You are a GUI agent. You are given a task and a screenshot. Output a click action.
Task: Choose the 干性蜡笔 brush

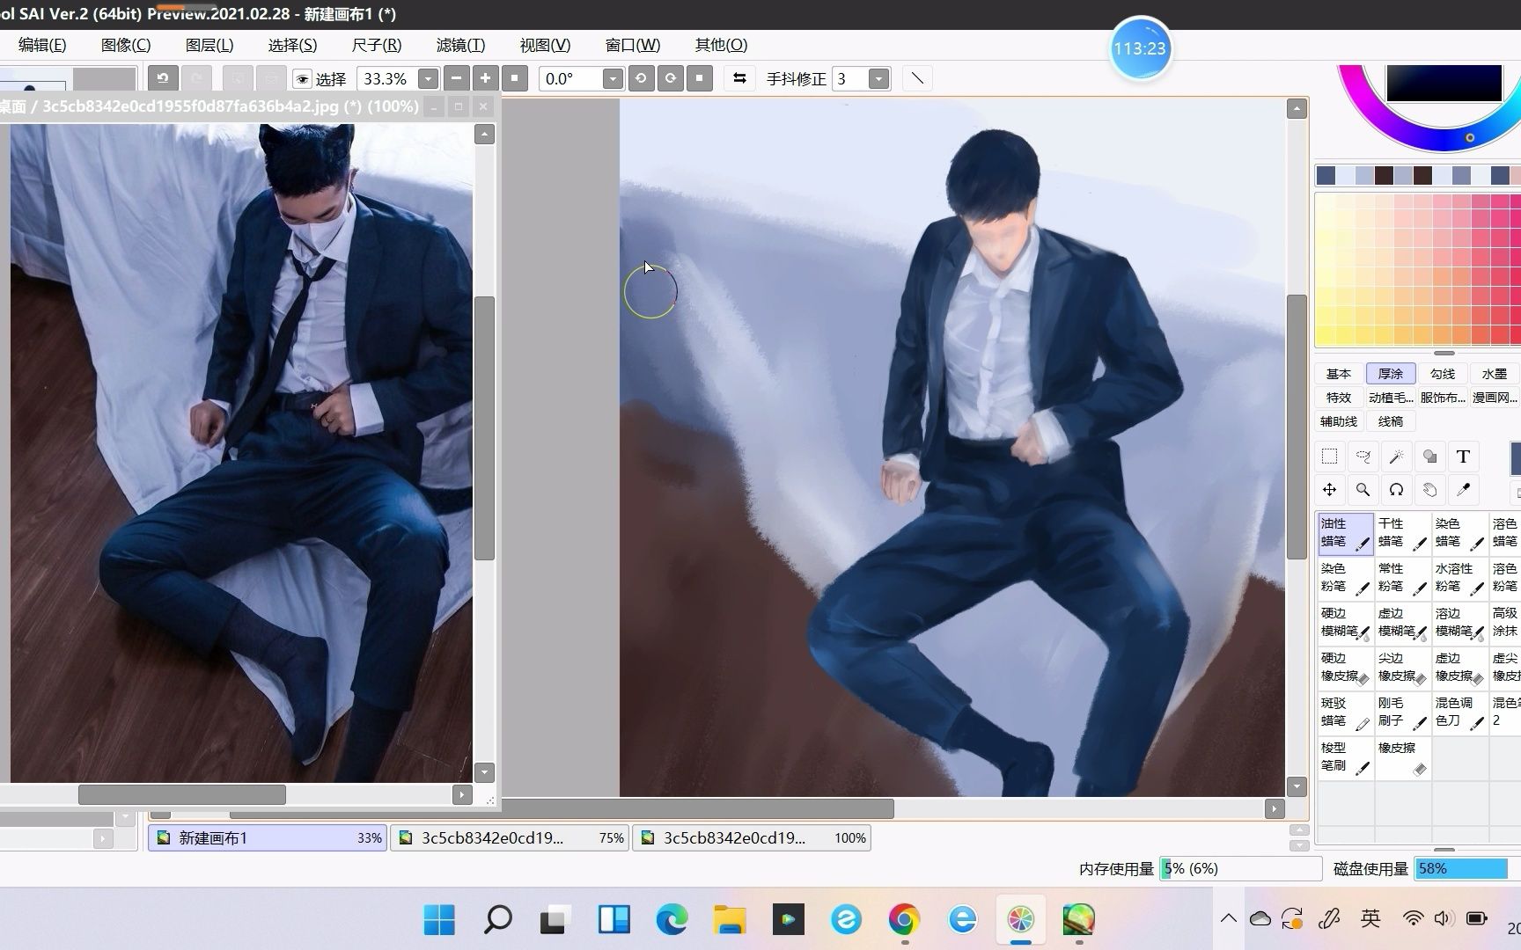pyautogui.click(x=1402, y=533)
